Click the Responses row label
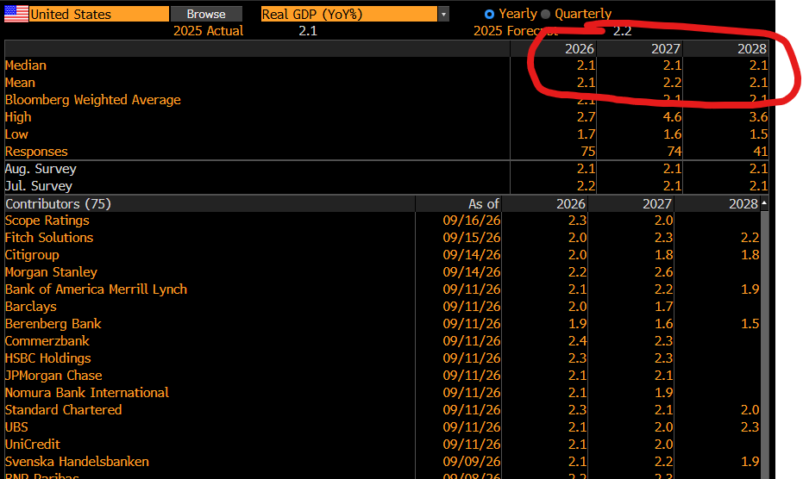This screenshot has width=803, height=479. pos(36,152)
